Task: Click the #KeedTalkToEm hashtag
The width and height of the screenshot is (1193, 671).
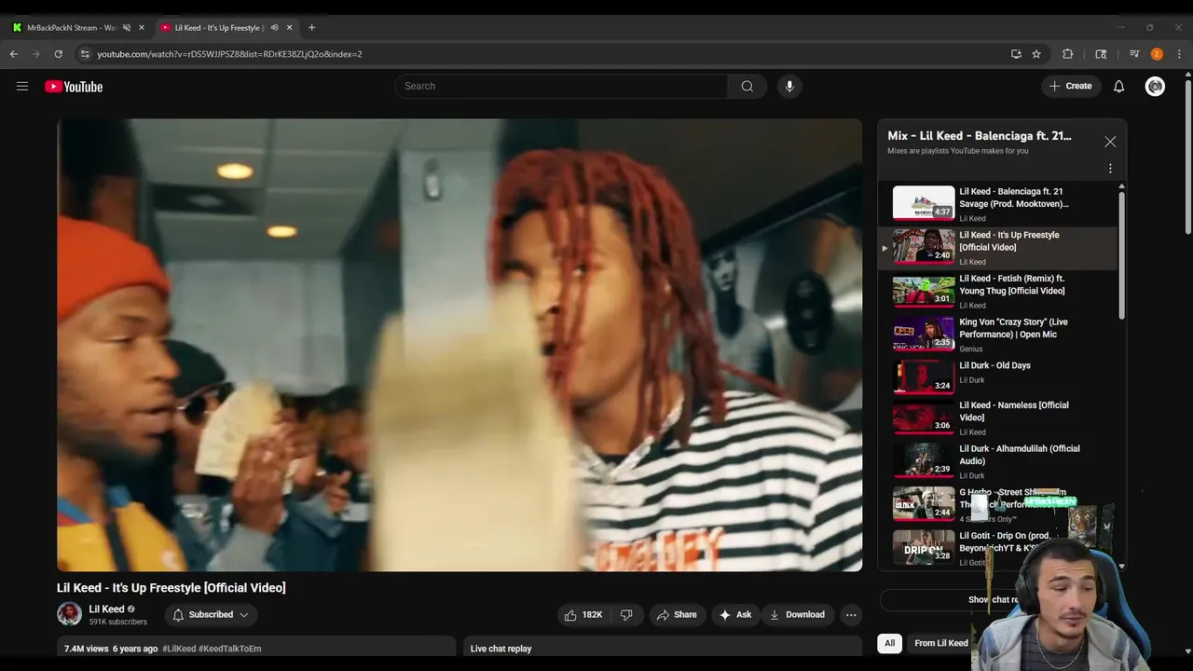Action: [x=230, y=649]
